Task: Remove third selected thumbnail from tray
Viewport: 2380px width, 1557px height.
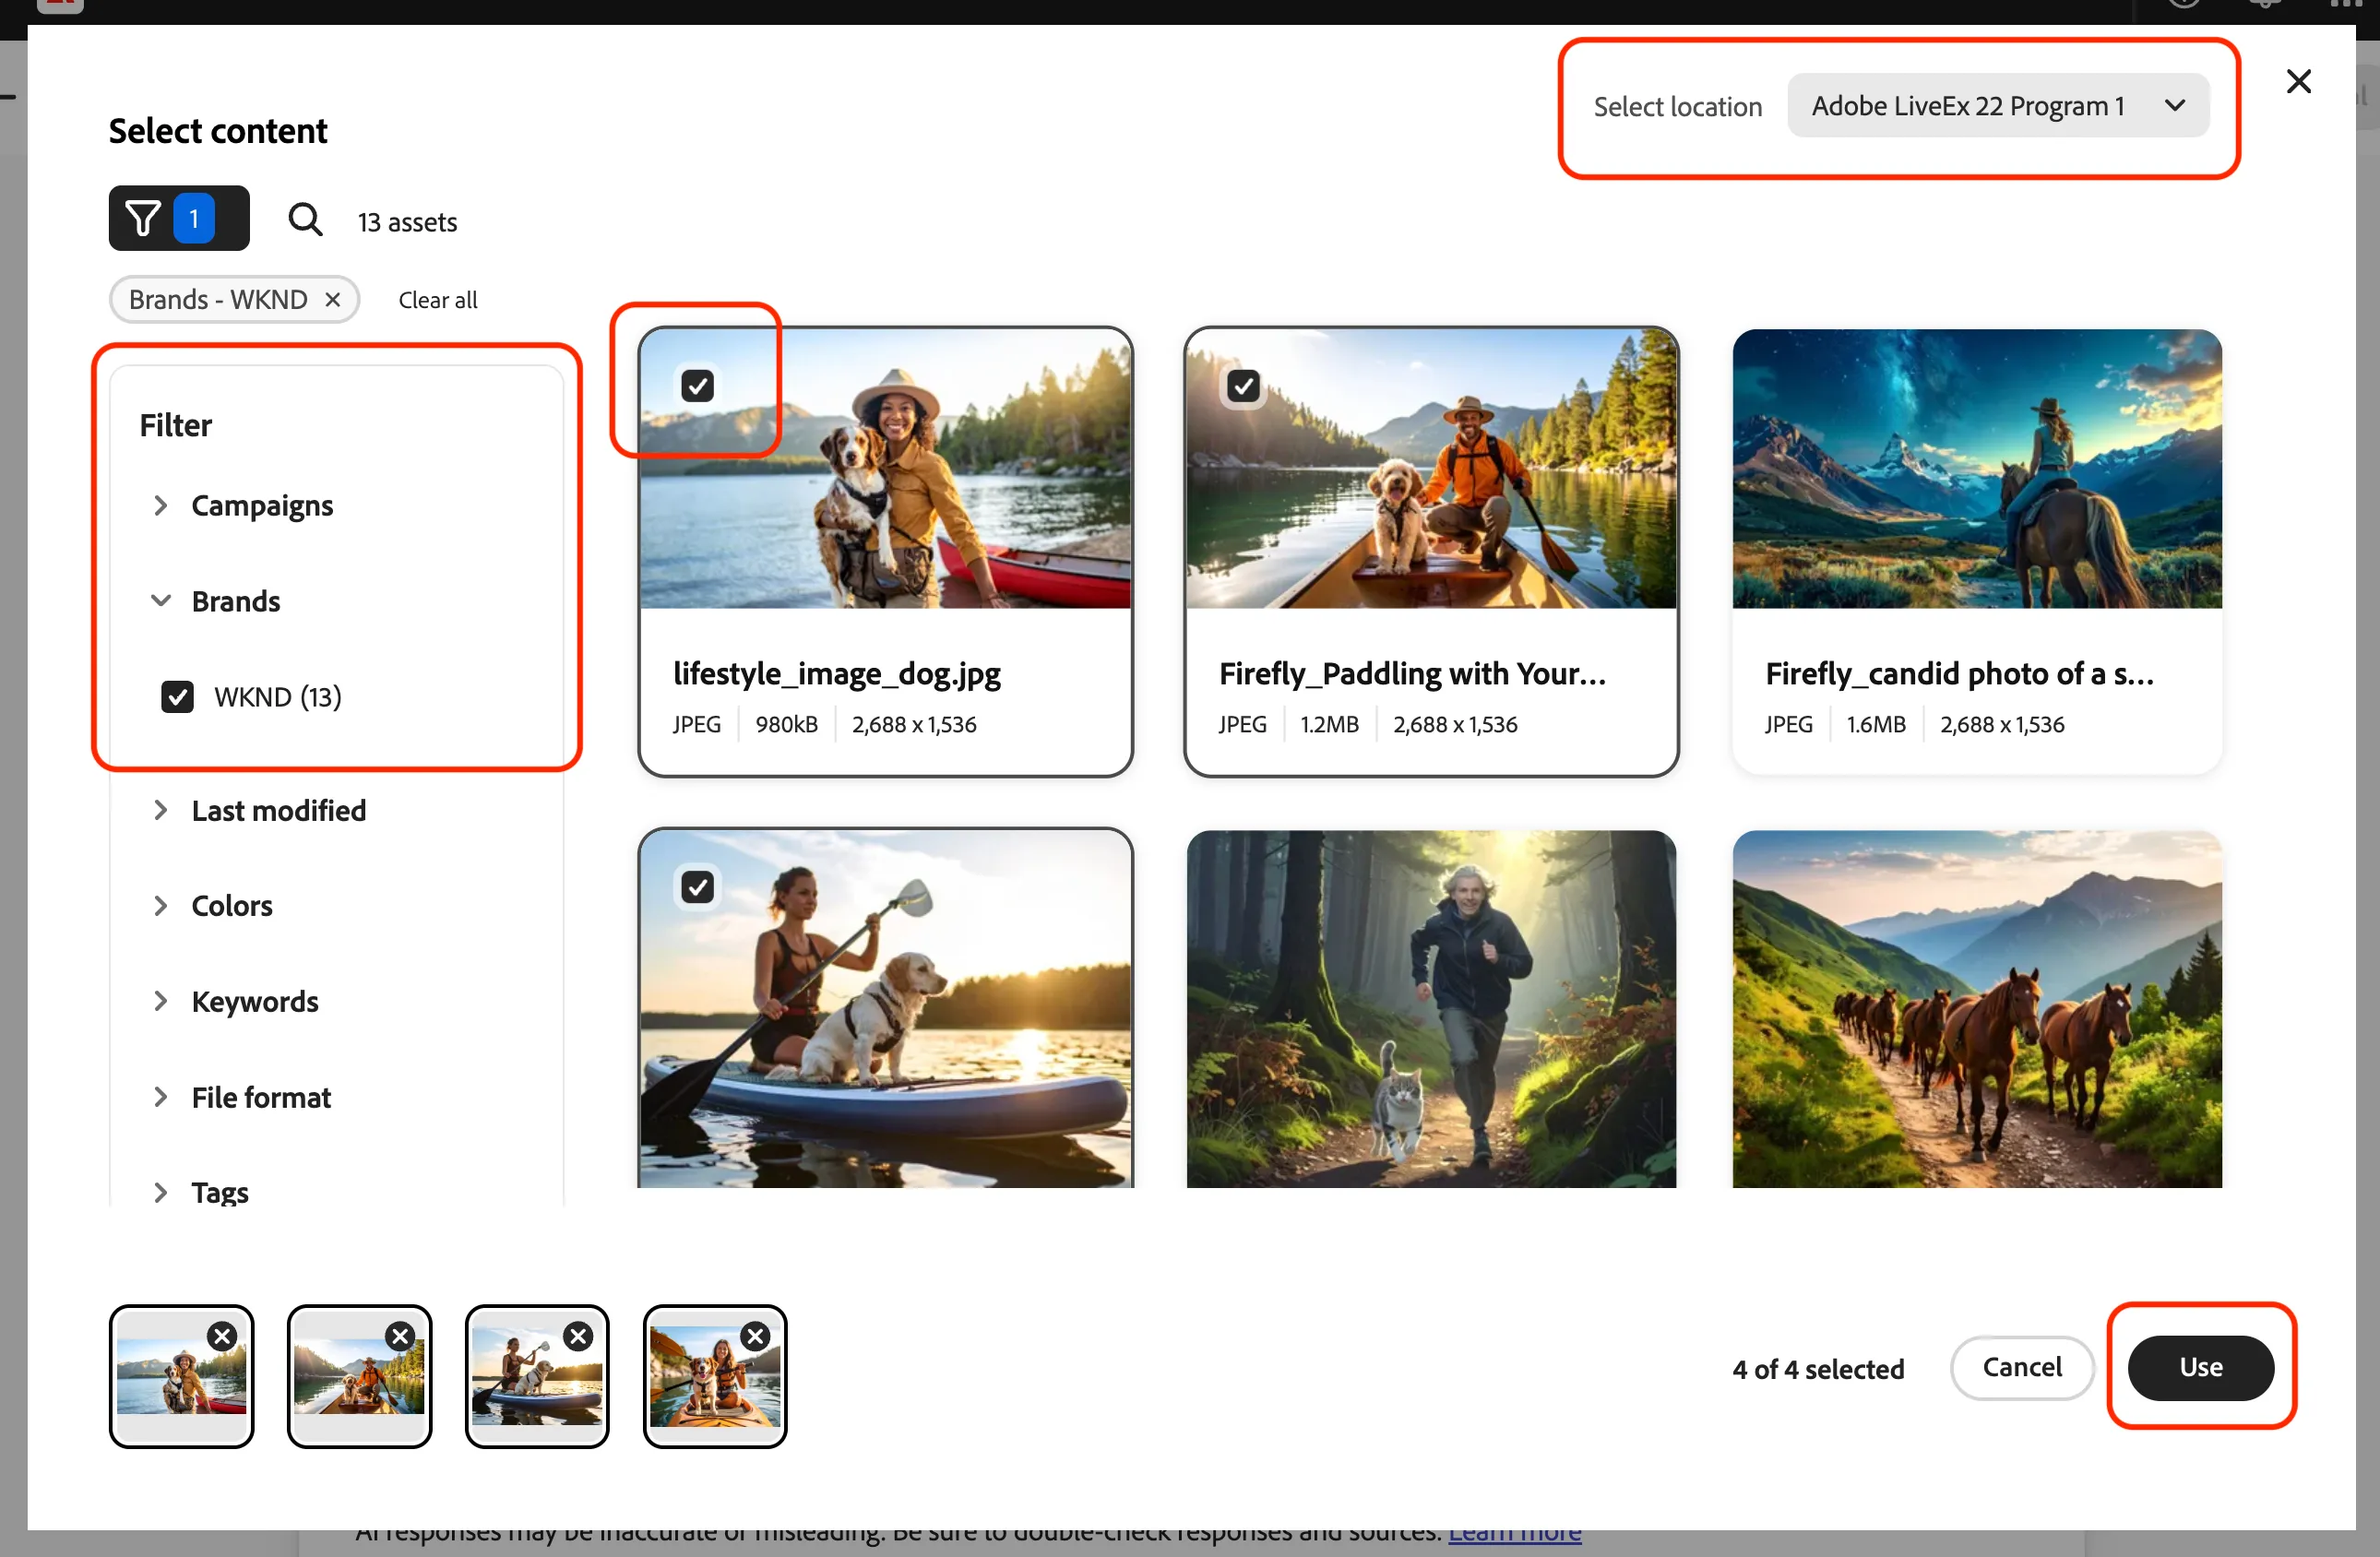Action: click(578, 1336)
